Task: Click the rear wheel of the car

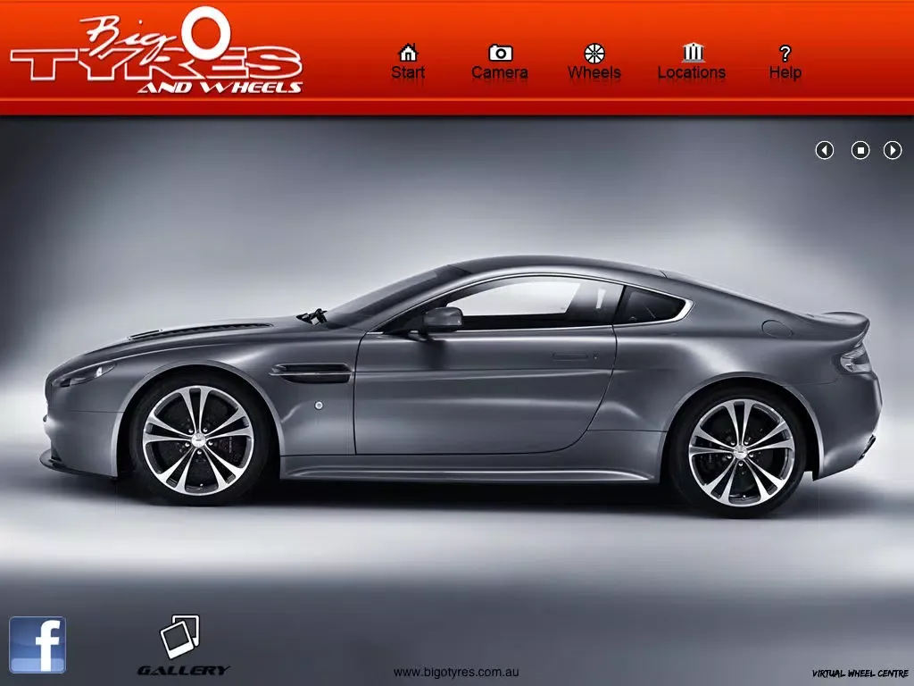Action: click(x=741, y=453)
